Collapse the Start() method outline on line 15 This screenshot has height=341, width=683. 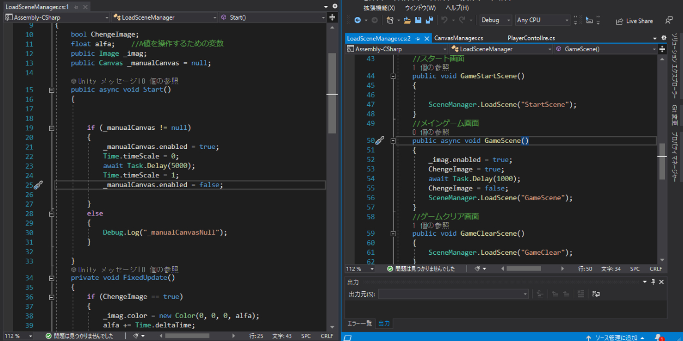point(51,90)
